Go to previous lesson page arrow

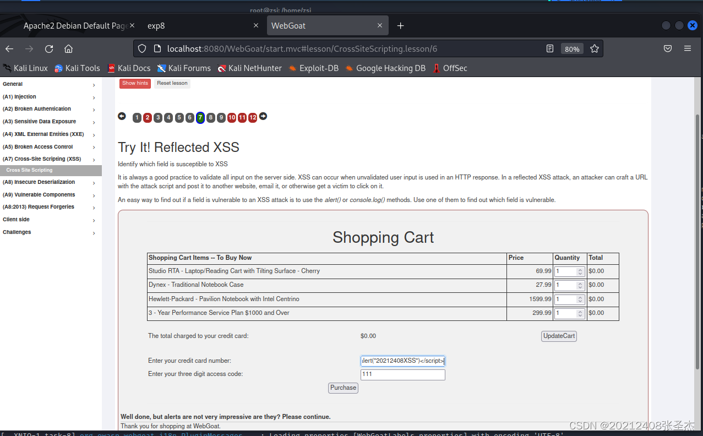click(122, 117)
